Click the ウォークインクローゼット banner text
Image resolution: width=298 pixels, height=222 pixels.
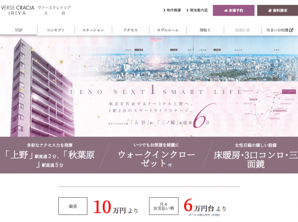click(x=157, y=159)
